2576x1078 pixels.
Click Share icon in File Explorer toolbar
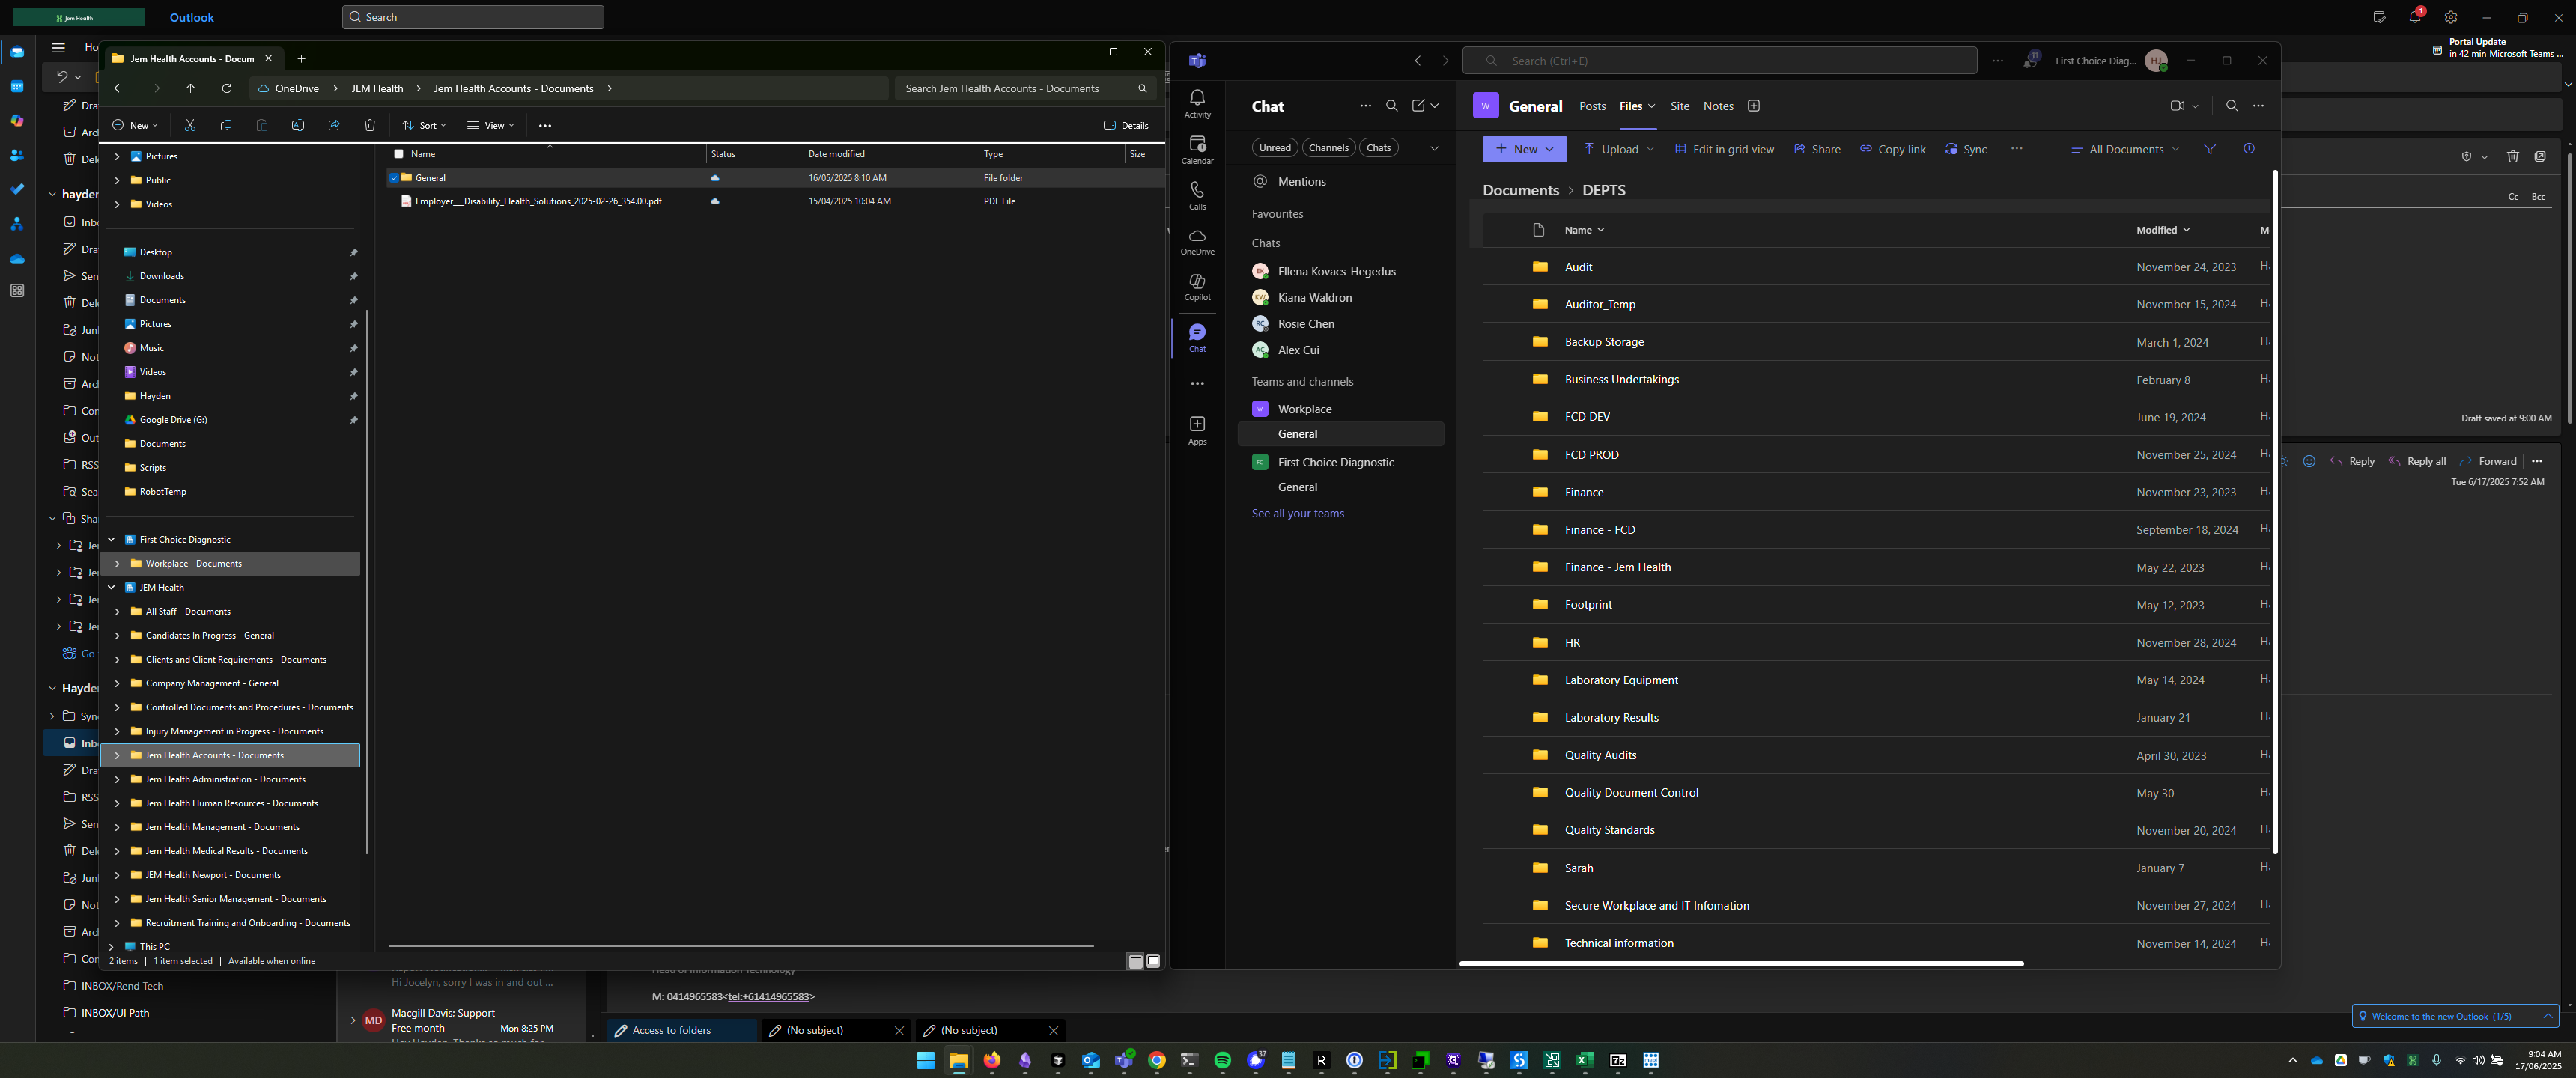pos(334,125)
